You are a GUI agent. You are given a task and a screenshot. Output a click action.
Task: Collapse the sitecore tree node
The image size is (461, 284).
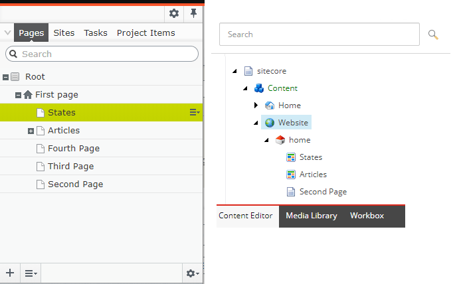[234, 71]
